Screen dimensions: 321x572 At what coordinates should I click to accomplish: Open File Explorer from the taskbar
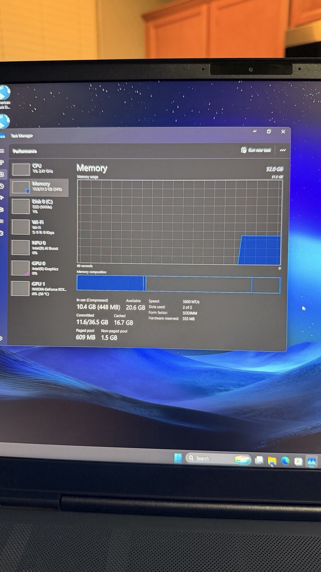(272, 461)
